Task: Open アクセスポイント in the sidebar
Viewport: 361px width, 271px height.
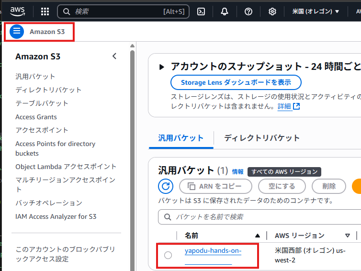Action: 42,130
